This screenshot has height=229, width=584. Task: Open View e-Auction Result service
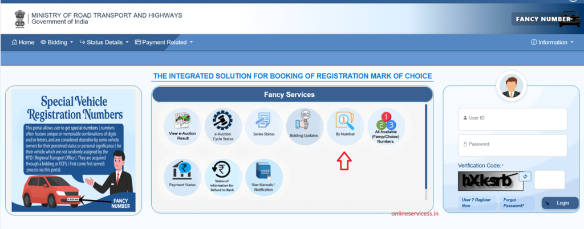(x=182, y=126)
